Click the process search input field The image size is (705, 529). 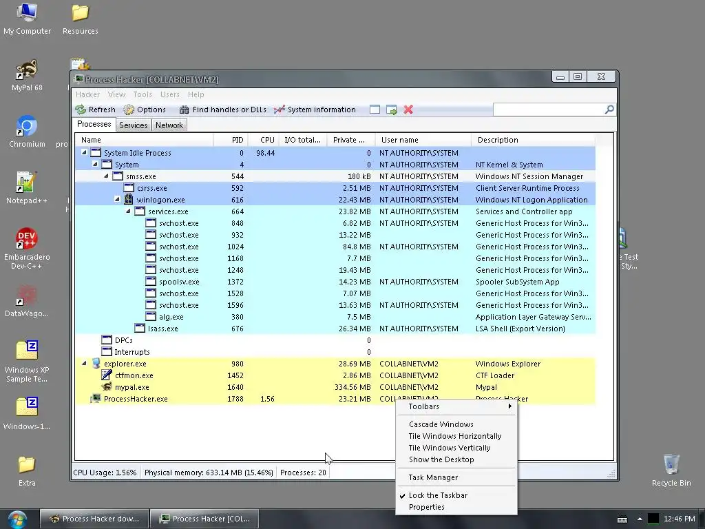tap(549, 110)
